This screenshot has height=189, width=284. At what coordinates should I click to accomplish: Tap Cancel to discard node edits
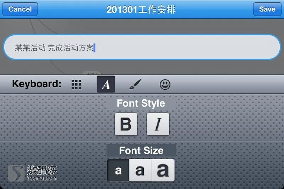20,9
